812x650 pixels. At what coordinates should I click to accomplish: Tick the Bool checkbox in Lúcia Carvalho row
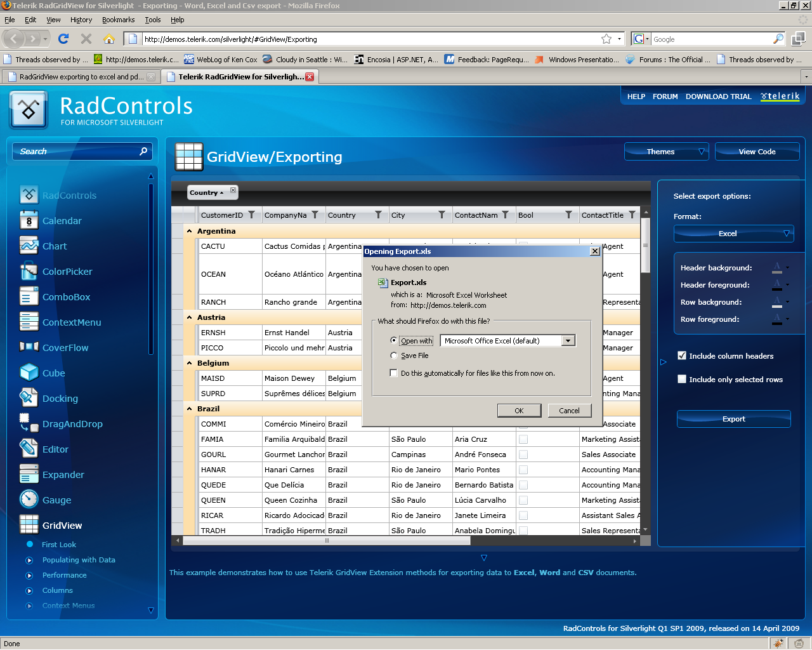point(523,500)
